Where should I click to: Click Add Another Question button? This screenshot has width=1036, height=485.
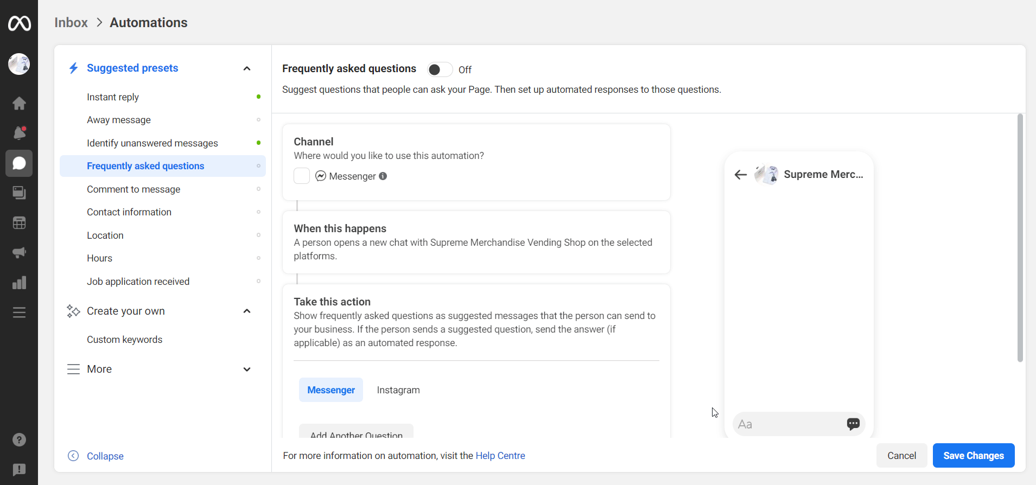(x=357, y=432)
